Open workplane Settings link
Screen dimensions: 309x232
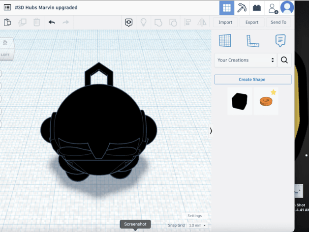[x=195, y=216]
